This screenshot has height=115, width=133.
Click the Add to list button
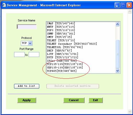[x=27, y=86]
